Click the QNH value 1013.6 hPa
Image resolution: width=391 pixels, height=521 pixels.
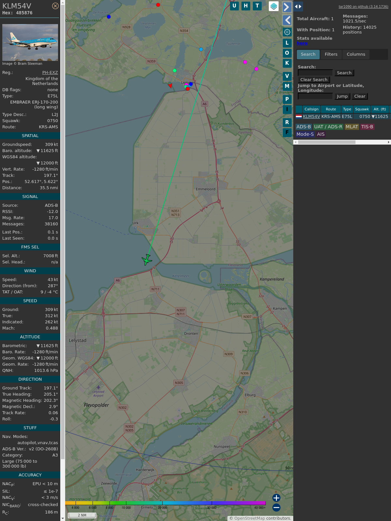(x=46, y=371)
